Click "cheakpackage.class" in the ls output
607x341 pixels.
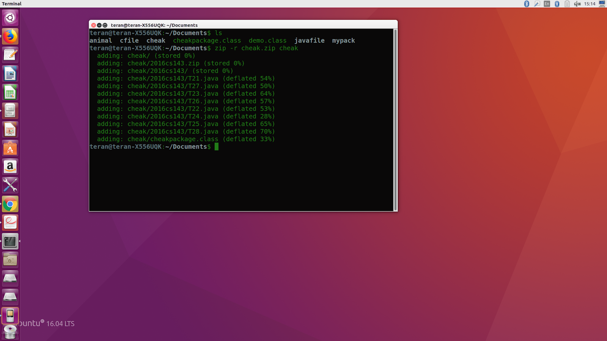click(x=207, y=41)
